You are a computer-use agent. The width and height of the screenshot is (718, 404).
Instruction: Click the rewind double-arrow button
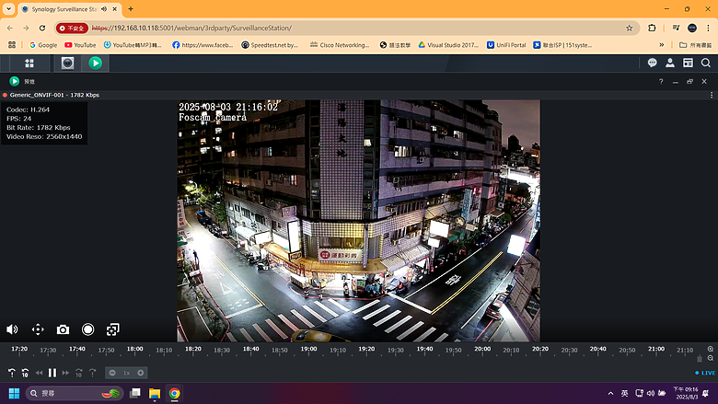click(39, 373)
